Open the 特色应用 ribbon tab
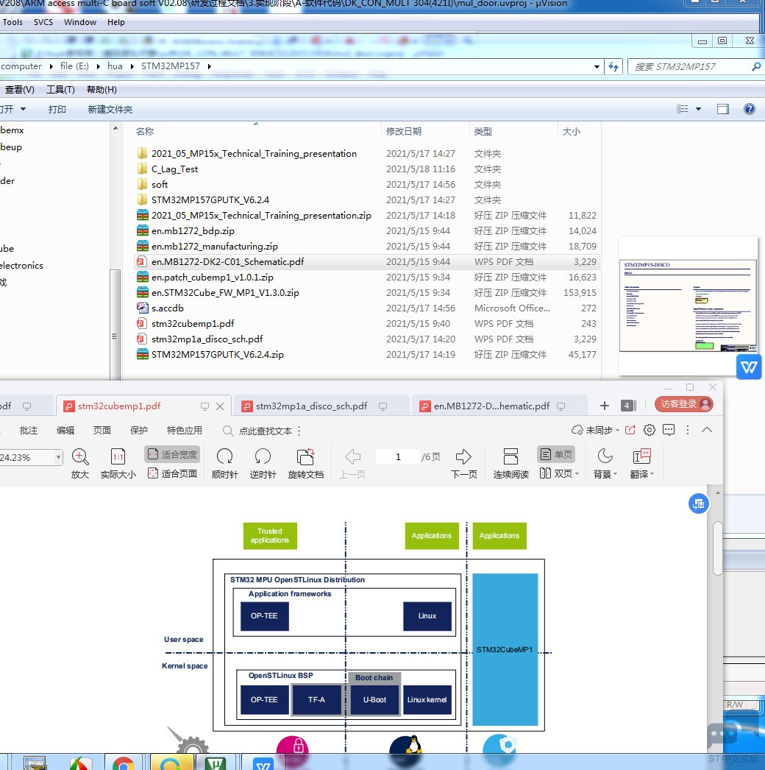The image size is (765, 770). coord(185,430)
